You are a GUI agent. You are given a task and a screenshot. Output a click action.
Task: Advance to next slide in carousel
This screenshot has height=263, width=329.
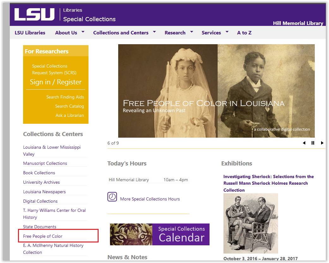pyautogui.click(x=322, y=143)
